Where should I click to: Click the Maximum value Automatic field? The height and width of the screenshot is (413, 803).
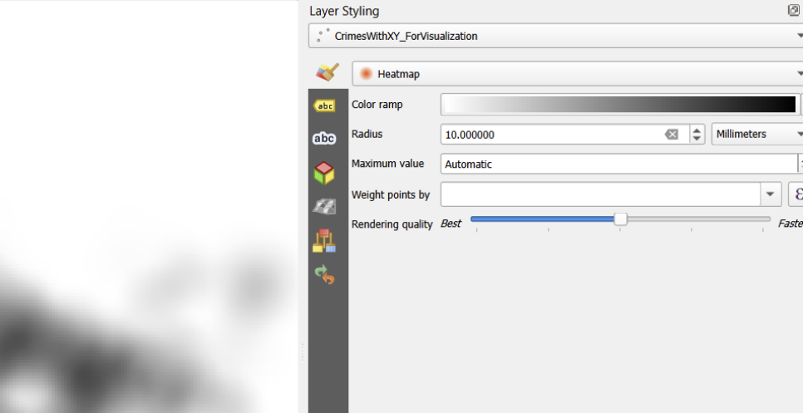pos(615,165)
